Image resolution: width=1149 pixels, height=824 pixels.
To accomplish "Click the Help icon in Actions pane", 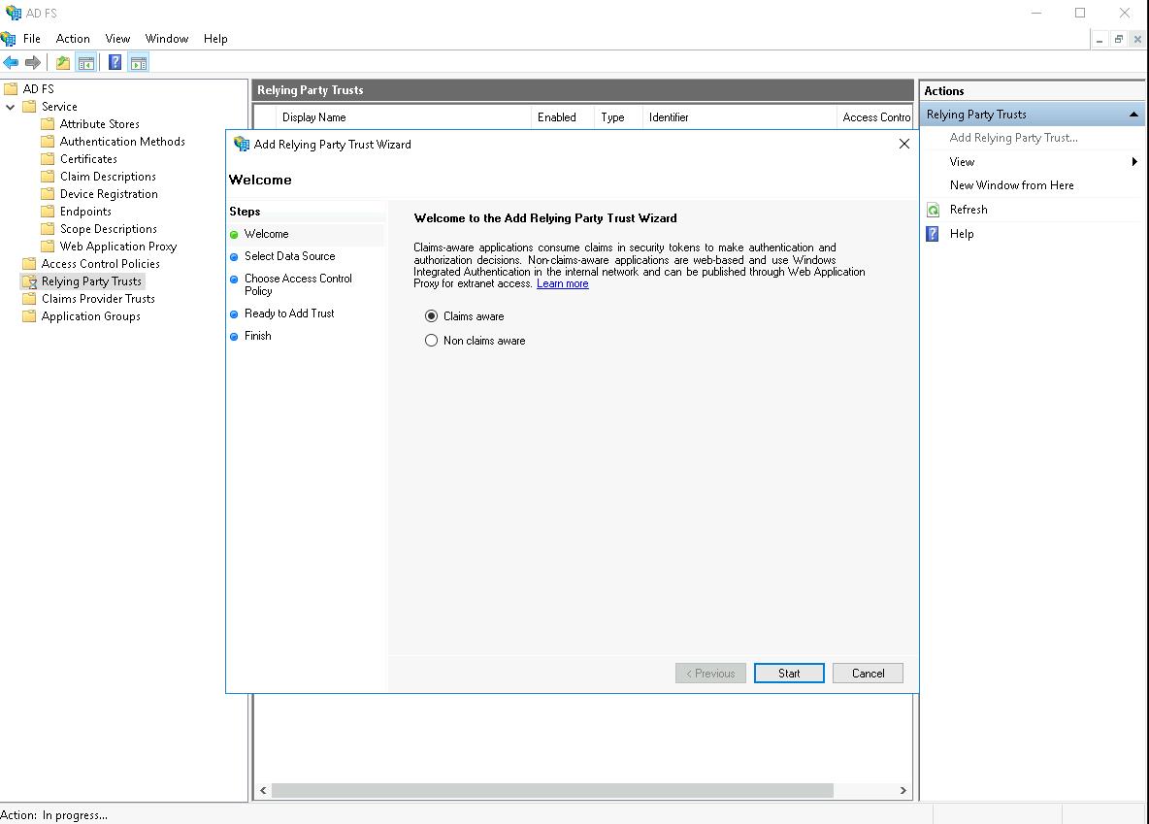I will pos(933,234).
